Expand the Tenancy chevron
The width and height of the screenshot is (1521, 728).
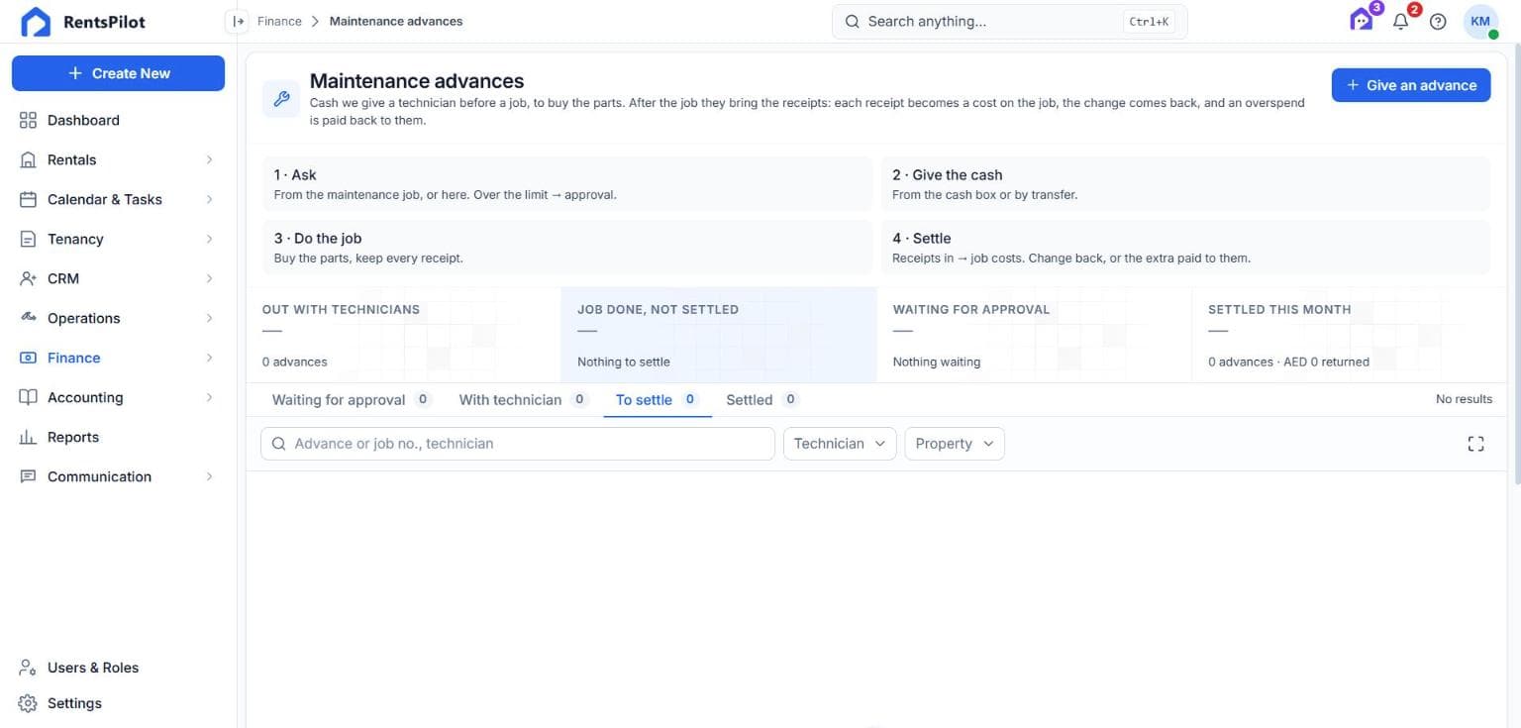(209, 239)
